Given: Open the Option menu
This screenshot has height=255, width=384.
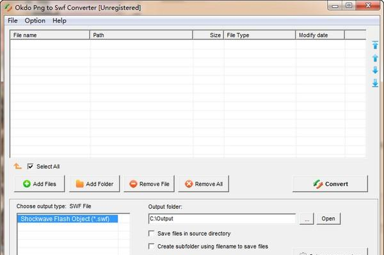Looking at the screenshot, I should 35,21.
